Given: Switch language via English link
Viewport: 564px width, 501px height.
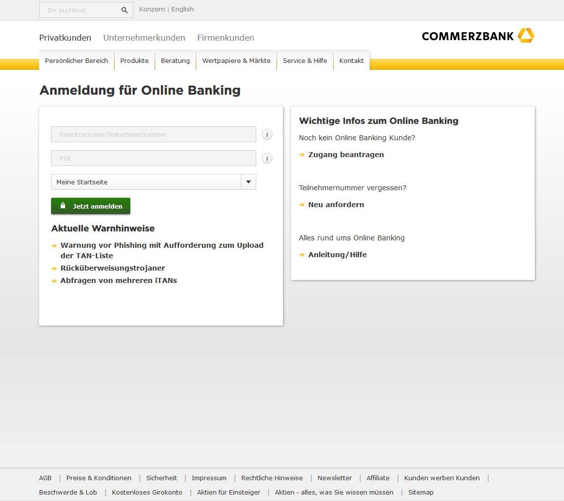Looking at the screenshot, I should point(182,9).
